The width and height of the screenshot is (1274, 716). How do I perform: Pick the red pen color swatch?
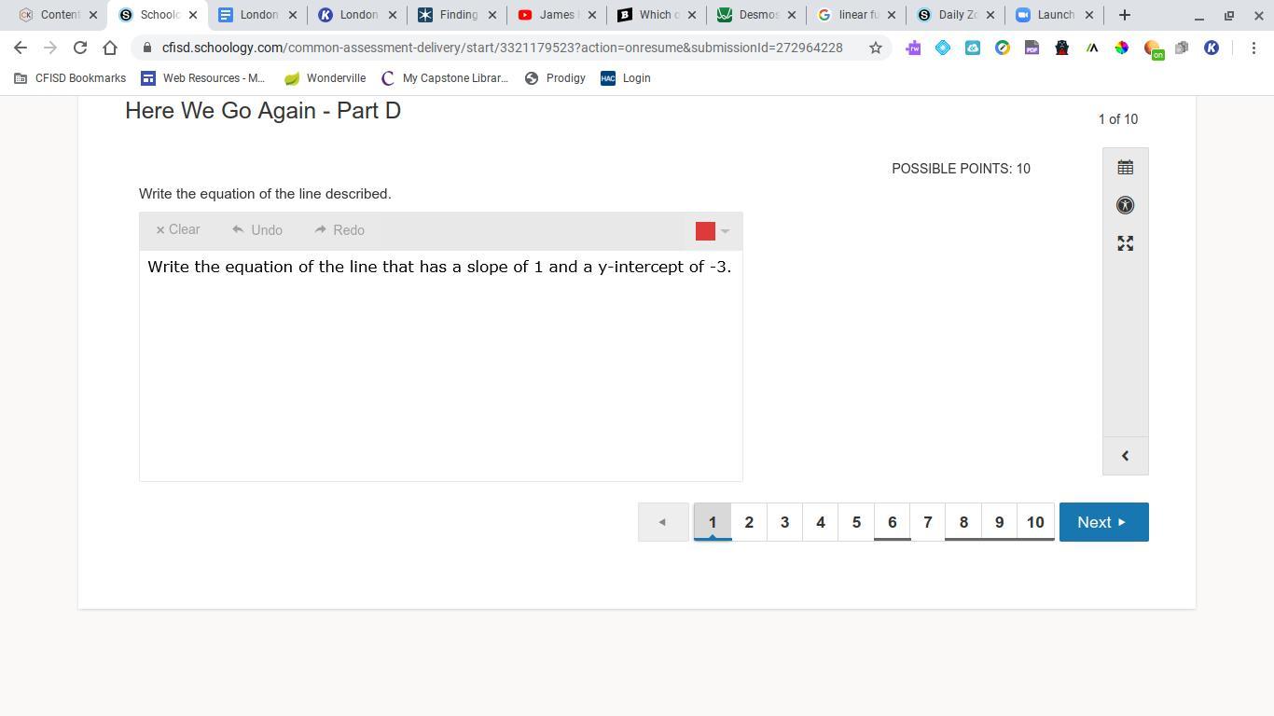coord(705,231)
